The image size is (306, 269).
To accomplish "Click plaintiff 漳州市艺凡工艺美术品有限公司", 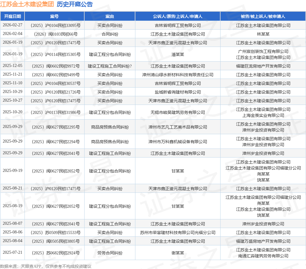I will [178, 127].
